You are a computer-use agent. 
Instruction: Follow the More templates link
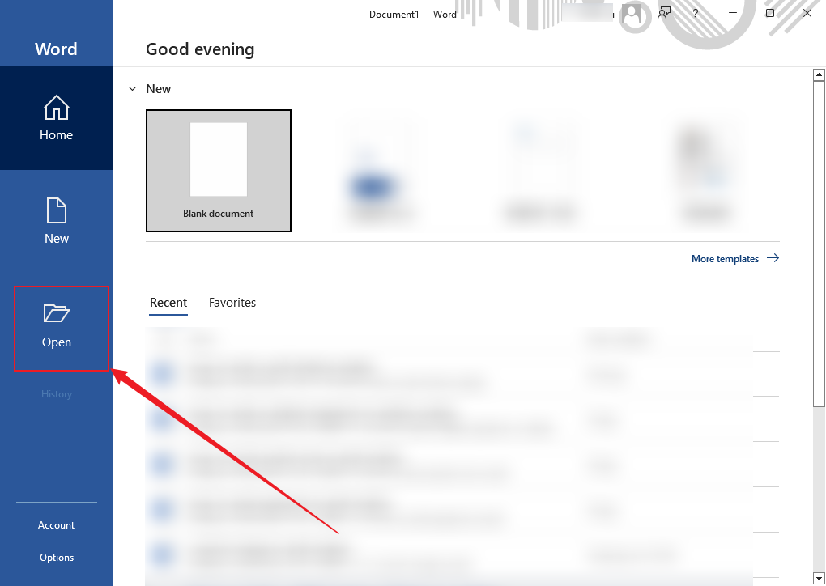click(x=725, y=258)
